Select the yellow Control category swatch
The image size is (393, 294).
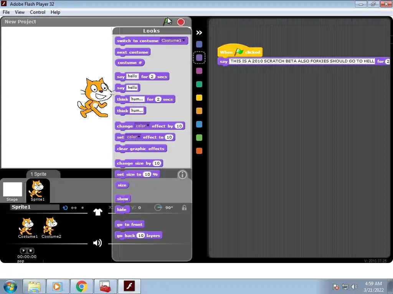(x=199, y=98)
